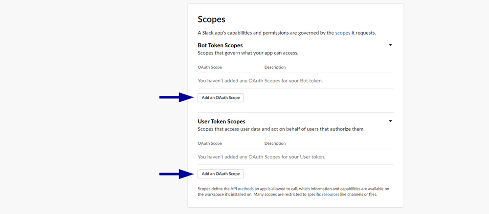Add an OAuth Scope for User token
Image resolution: width=489 pixels, height=214 pixels.
[x=221, y=174]
